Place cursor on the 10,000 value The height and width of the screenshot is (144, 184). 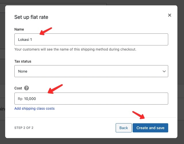tap(30, 99)
